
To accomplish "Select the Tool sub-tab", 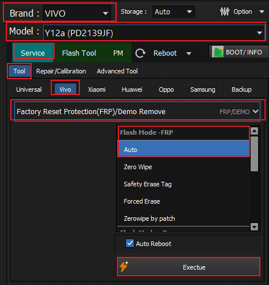I will (19, 71).
